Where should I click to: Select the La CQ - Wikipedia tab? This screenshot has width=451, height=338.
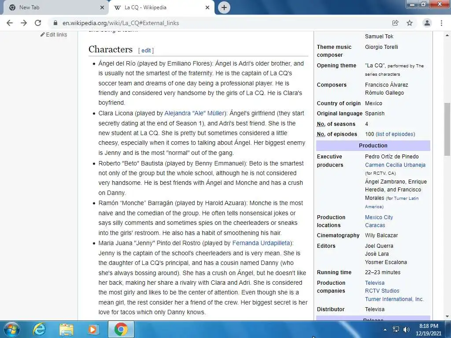161,7
